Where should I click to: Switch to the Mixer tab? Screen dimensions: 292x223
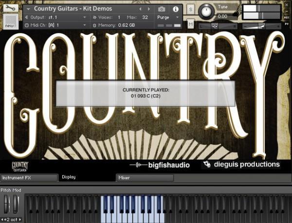145,178
